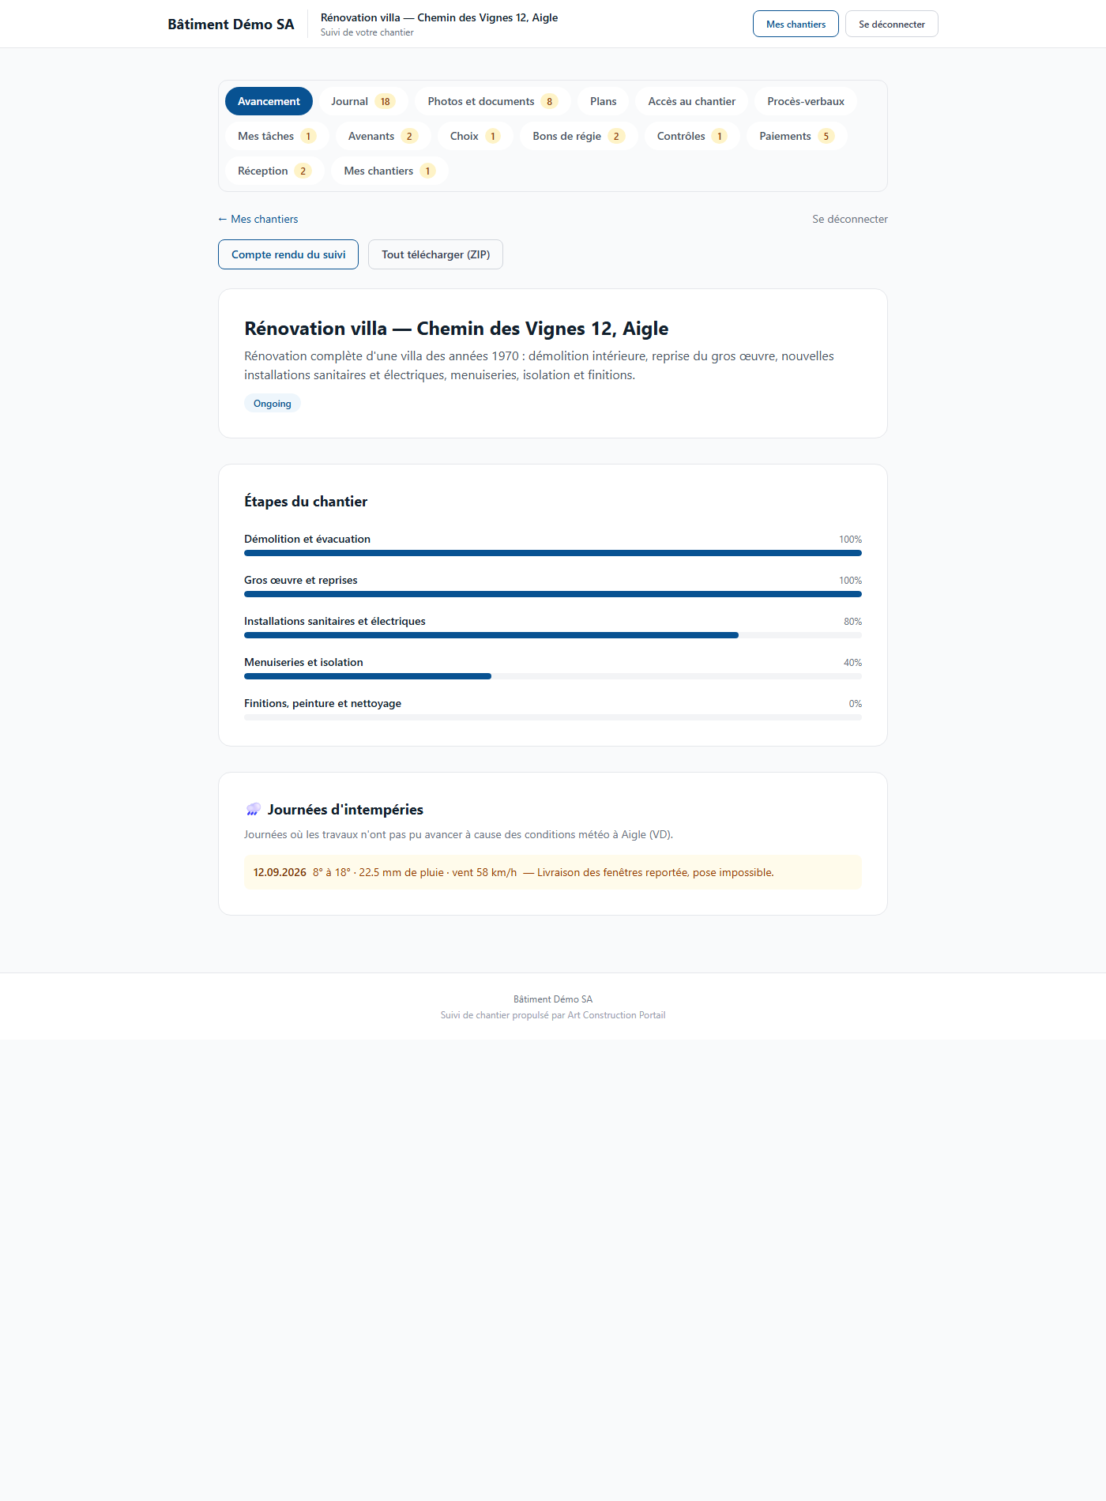
Task: Click Bâtiment Démo SA header logo text
Action: (x=231, y=24)
